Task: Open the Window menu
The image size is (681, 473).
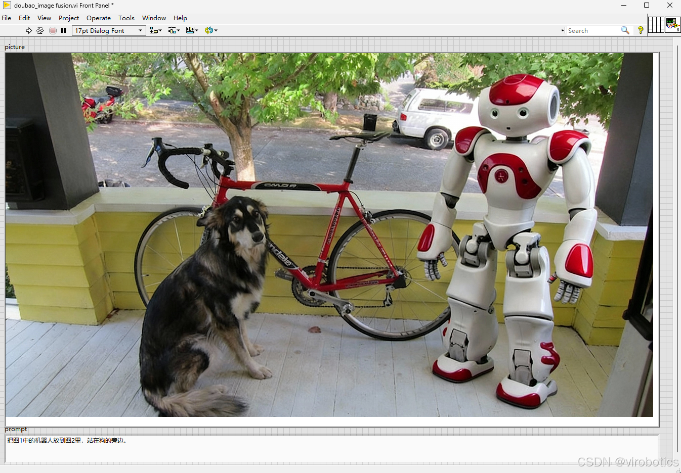Action: click(x=154, y=18)
